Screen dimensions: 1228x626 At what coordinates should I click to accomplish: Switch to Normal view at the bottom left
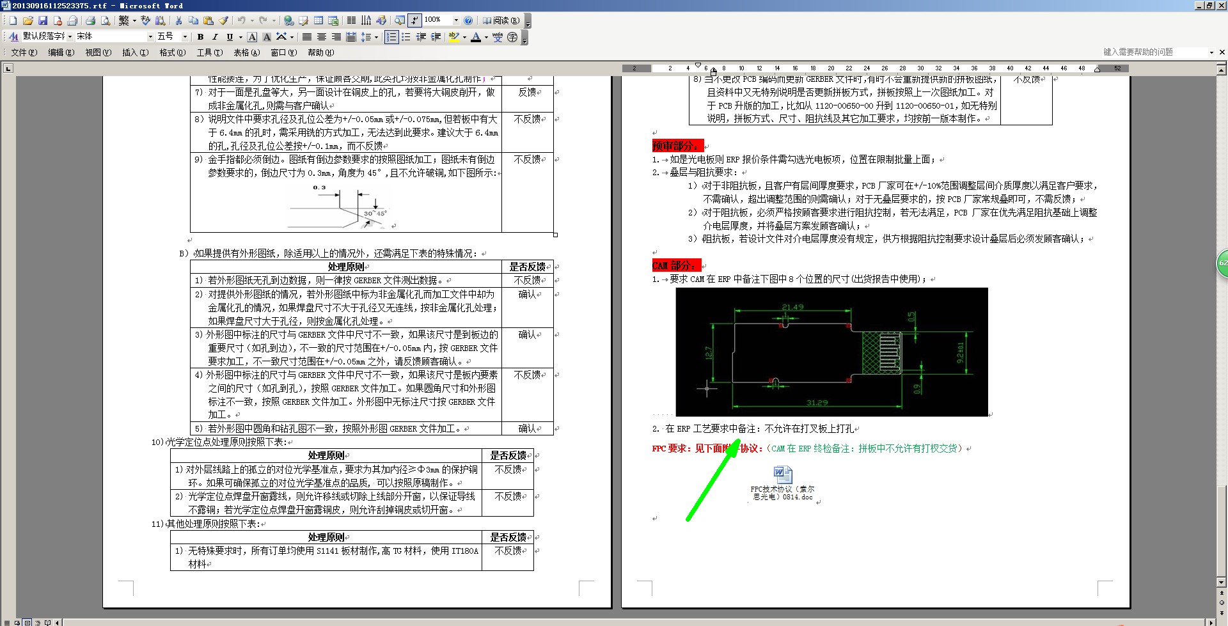[7, 622]
